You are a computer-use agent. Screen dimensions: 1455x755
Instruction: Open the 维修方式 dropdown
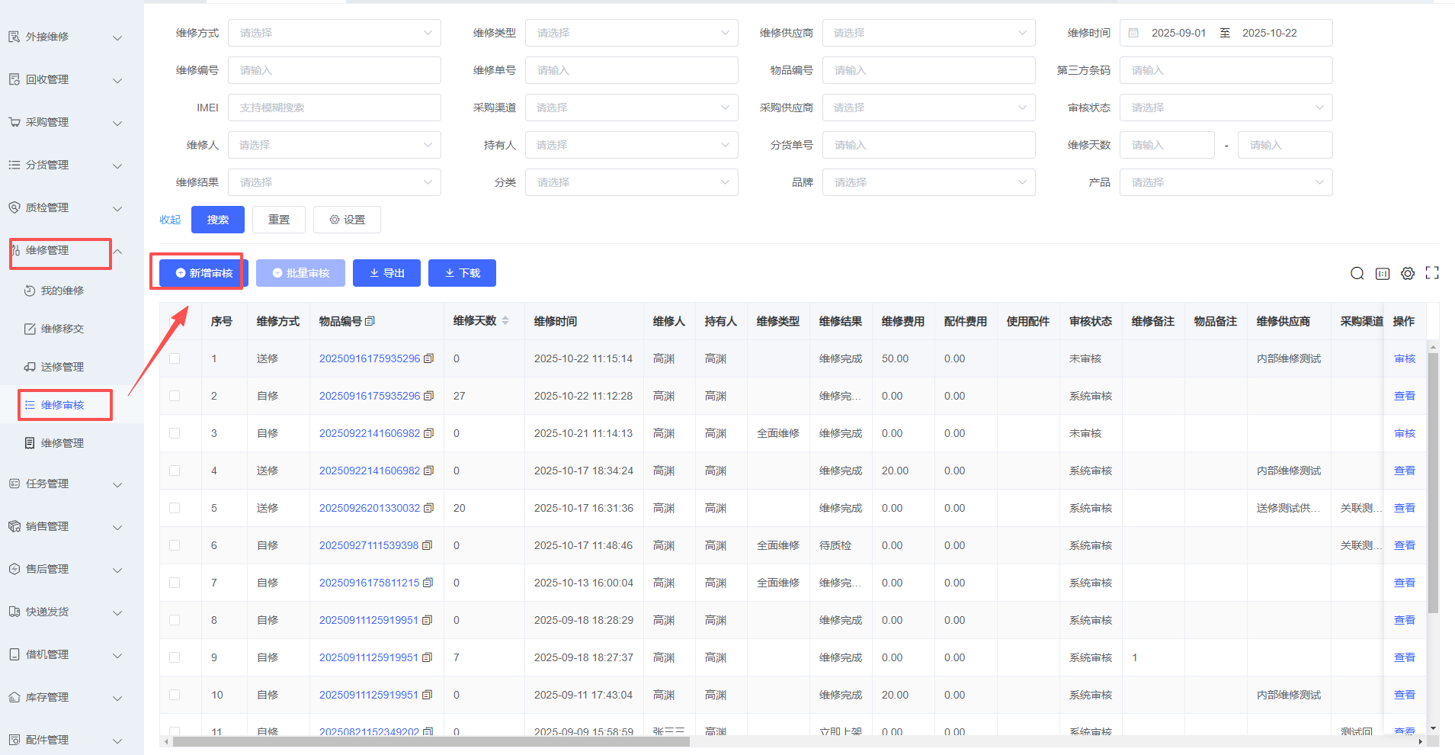point(334,33)
